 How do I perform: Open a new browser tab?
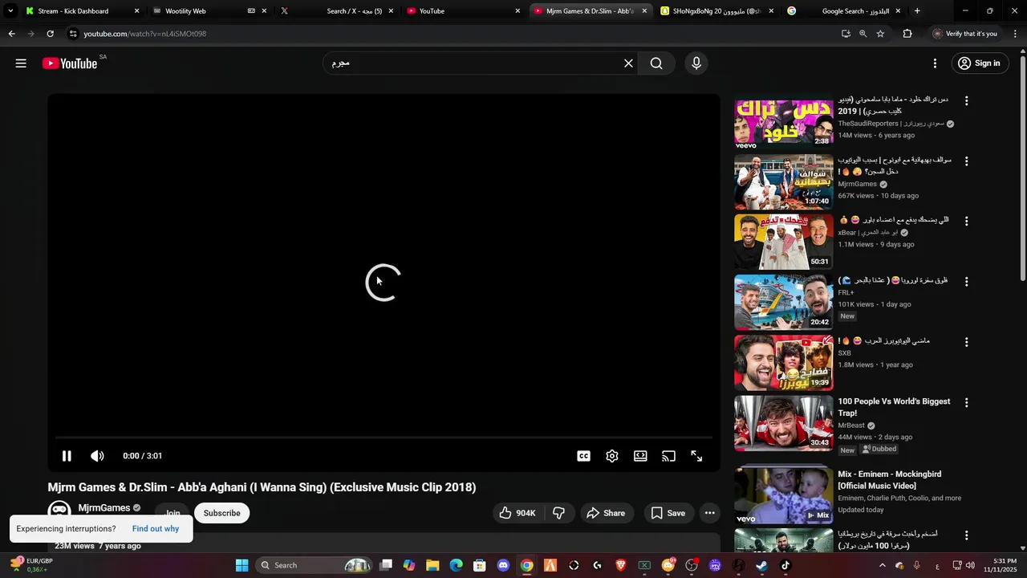click(917, 11)
